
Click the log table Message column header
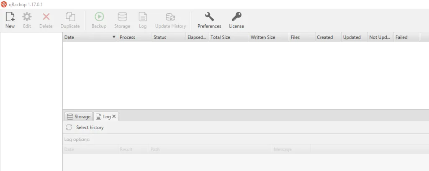(x=291, y=149)
